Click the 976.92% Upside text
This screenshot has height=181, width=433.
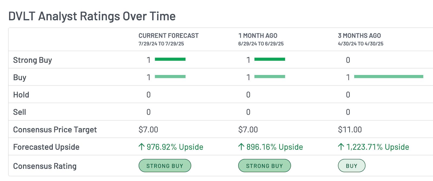pos(175,147)
